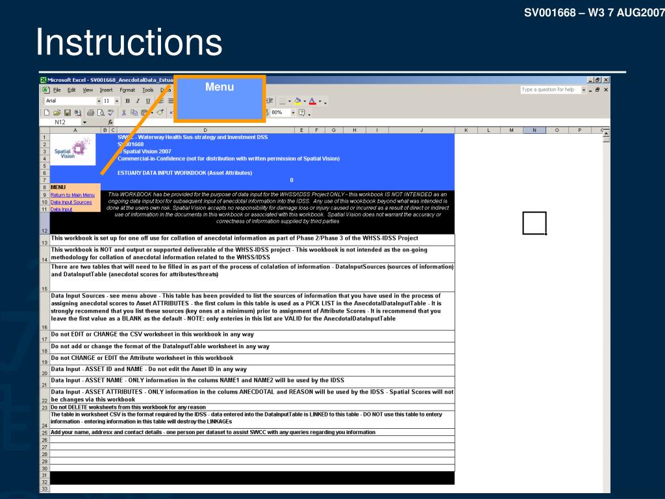Select column J header
Viewport: 665px width, 499px height.
point(421,130)
